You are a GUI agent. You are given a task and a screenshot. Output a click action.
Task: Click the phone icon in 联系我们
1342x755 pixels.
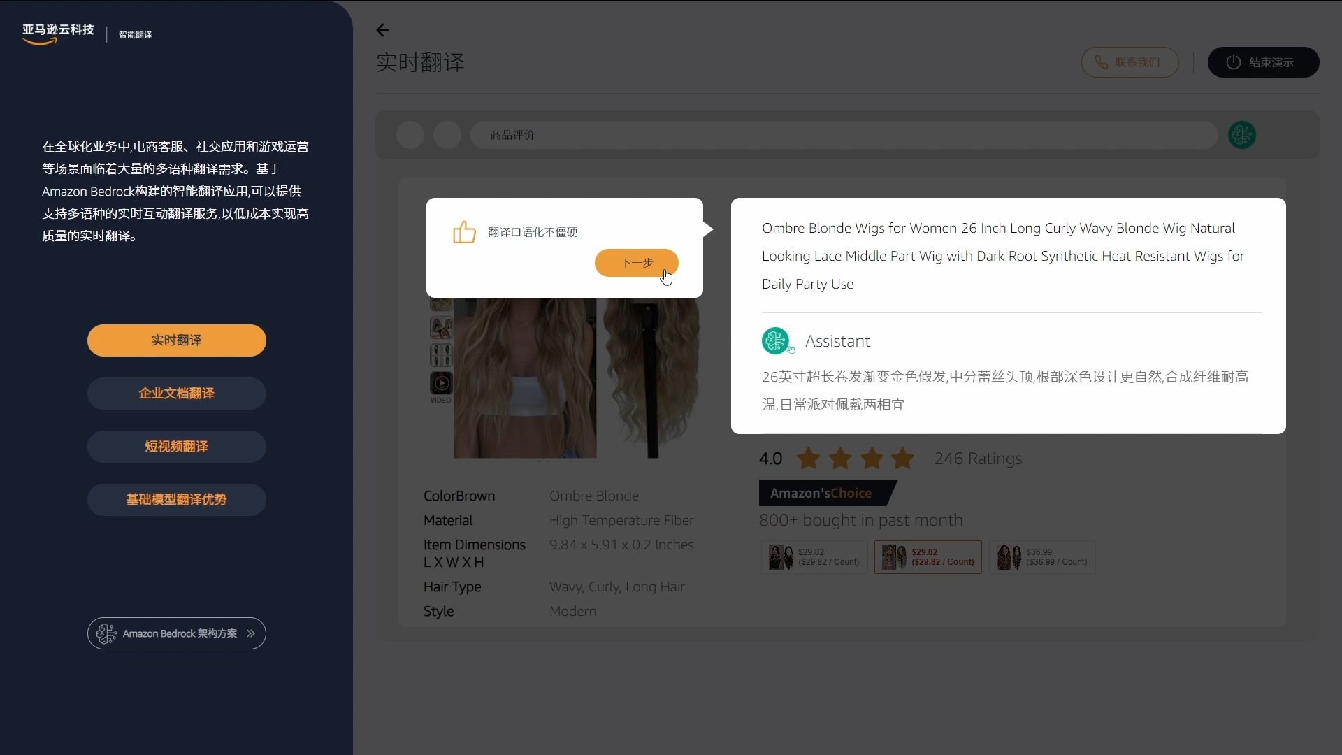[1102, 62]
